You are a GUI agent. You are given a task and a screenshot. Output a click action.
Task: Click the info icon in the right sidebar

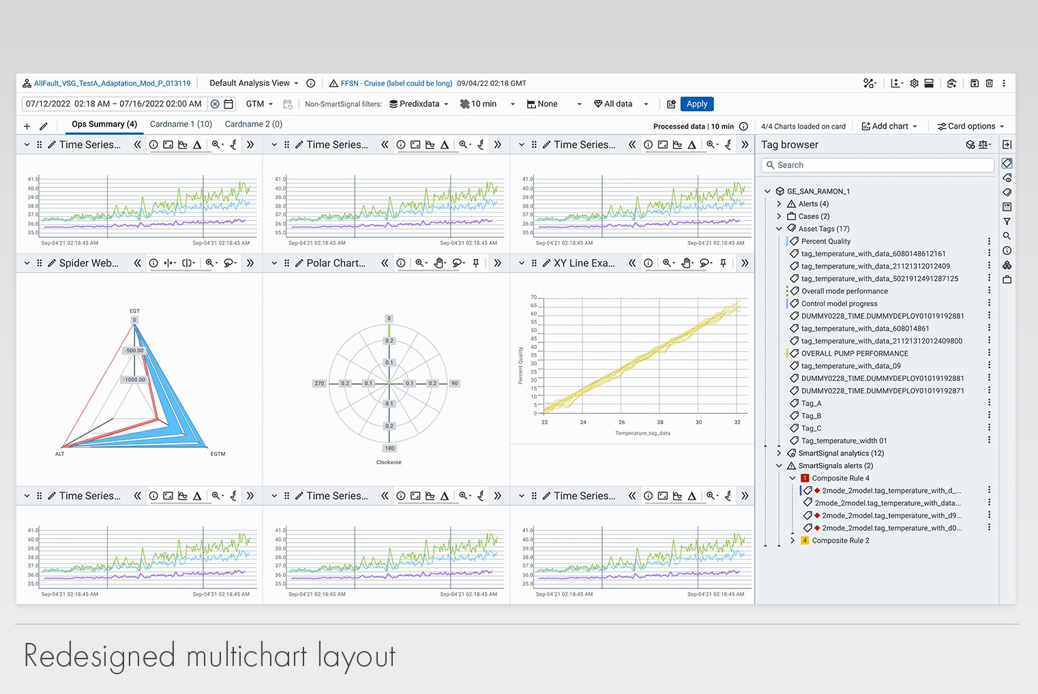(1007, 251)
